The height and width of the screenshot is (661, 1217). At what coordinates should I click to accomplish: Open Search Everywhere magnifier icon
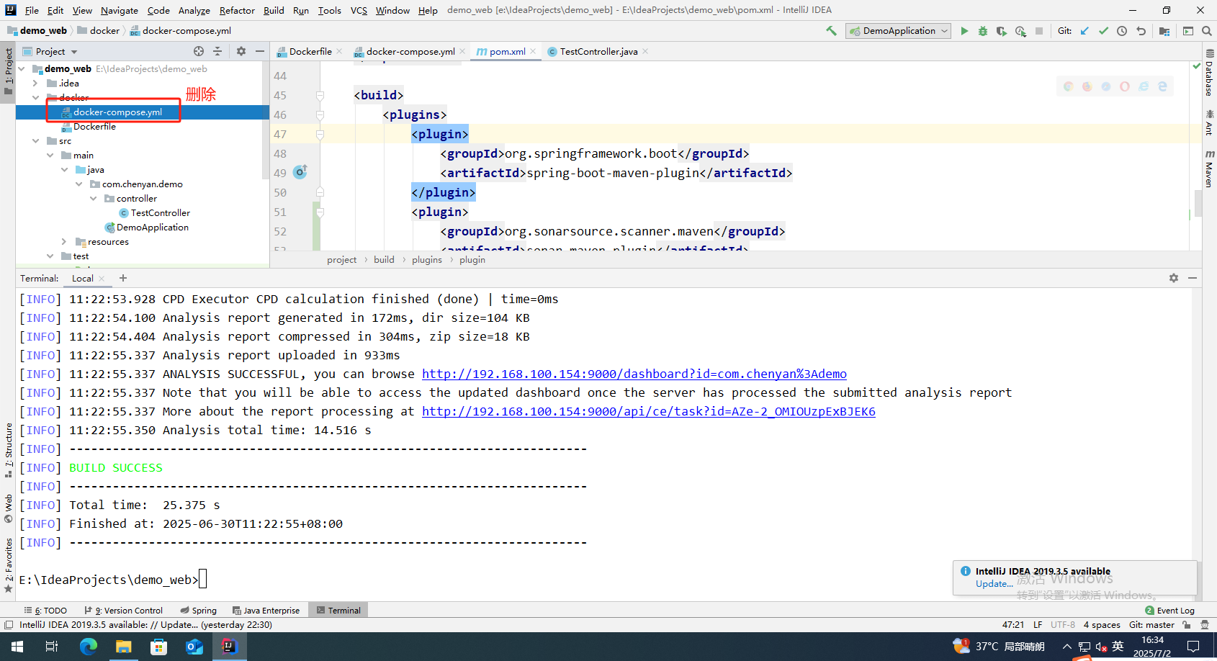click(1207, 31)
